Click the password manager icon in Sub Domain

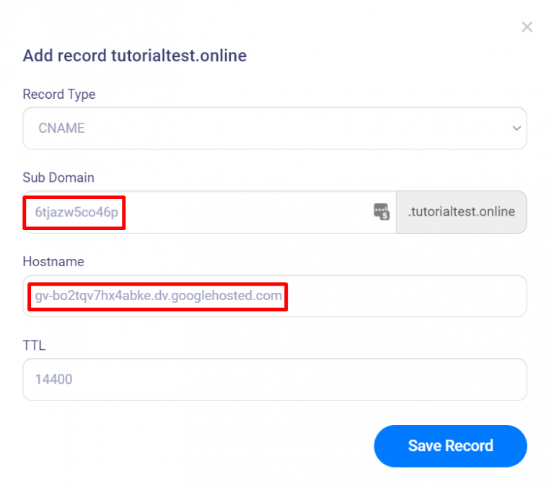click(381, 211)
